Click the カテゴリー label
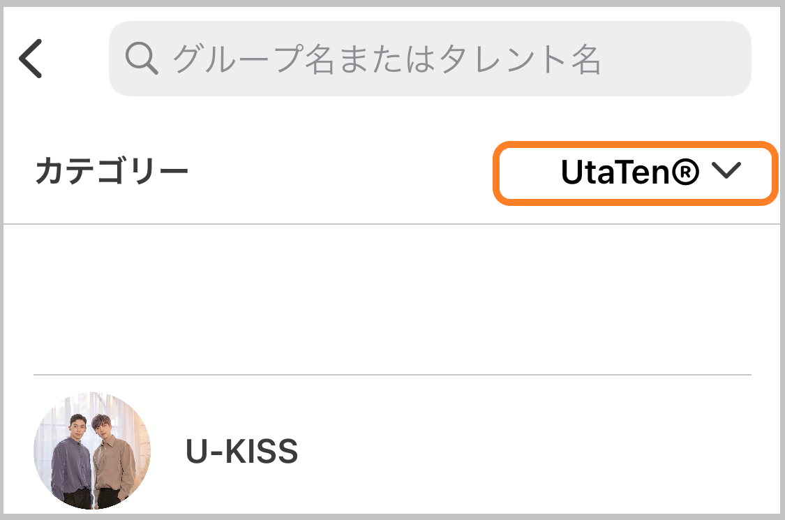 (x=112, y=171)
